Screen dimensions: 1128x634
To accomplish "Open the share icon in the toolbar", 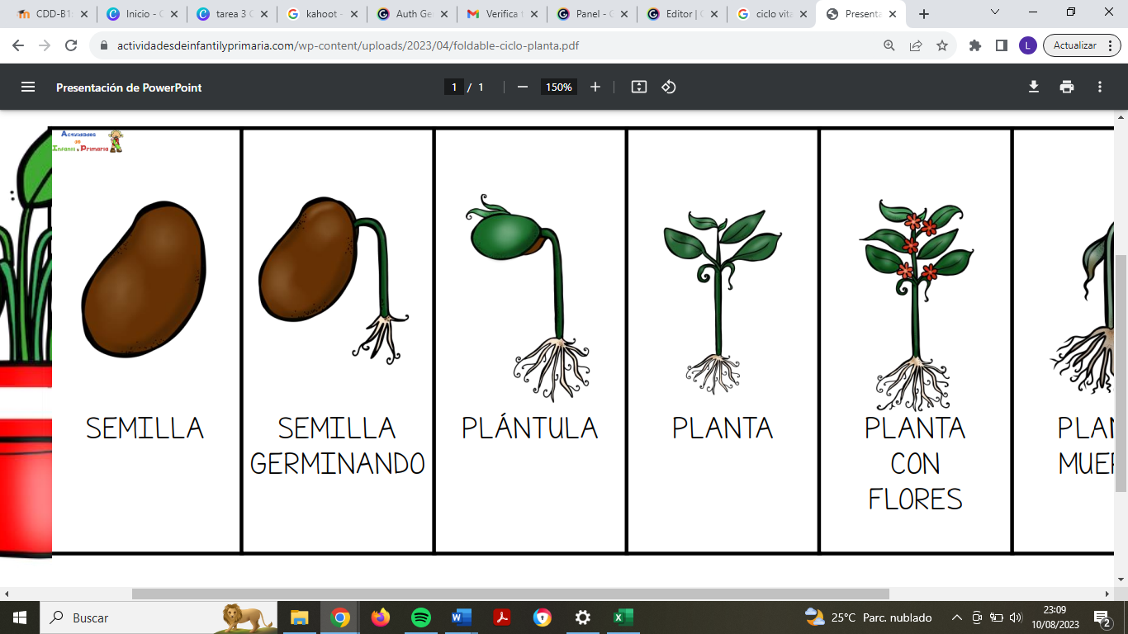I will [x=916, y=45].
